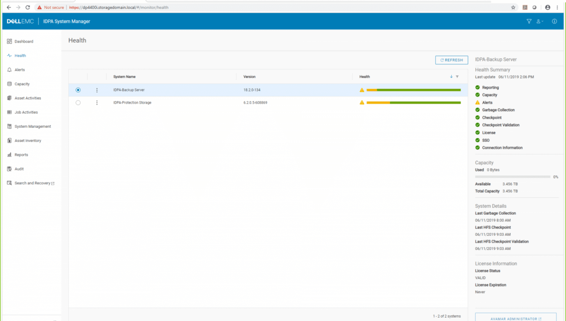Click Reporting in Health Summary
This screenshot has height=321, width=566.
pos(491,87)
